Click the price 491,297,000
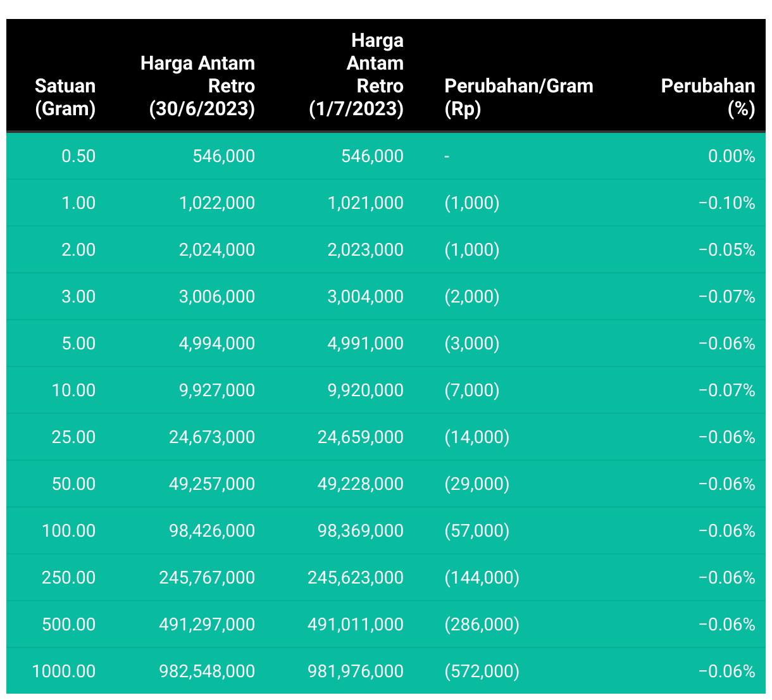Screen dimensions: 772x700 (207, 625)
